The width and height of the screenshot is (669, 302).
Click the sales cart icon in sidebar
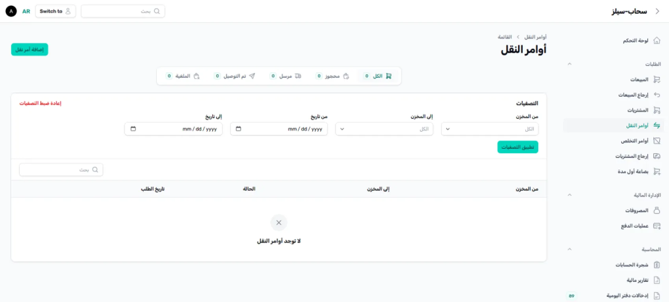tap(657, 79)
